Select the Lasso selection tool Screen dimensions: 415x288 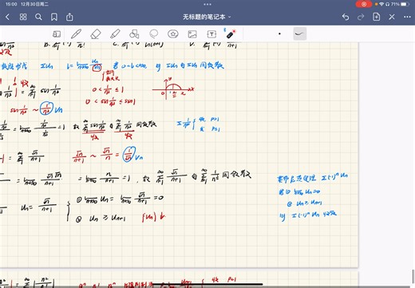pos(154,34)
